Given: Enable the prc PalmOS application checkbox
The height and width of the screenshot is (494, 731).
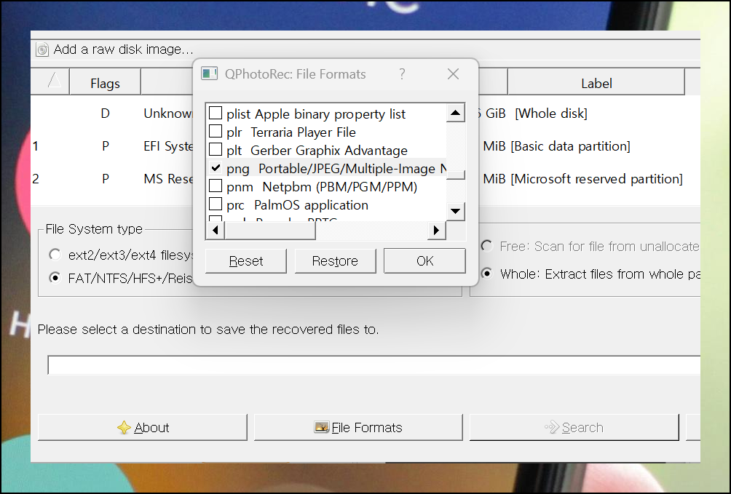Looking at the screenshot, I should coord(216,204).
